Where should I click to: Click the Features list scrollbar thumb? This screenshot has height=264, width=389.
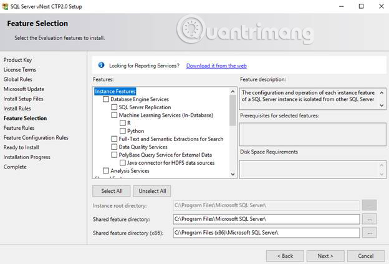(233, 110)
